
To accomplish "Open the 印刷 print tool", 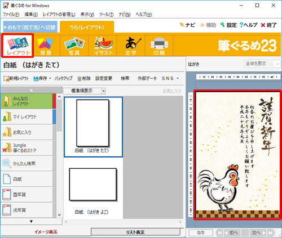I will pyautogui.click(x=159, y=46).
